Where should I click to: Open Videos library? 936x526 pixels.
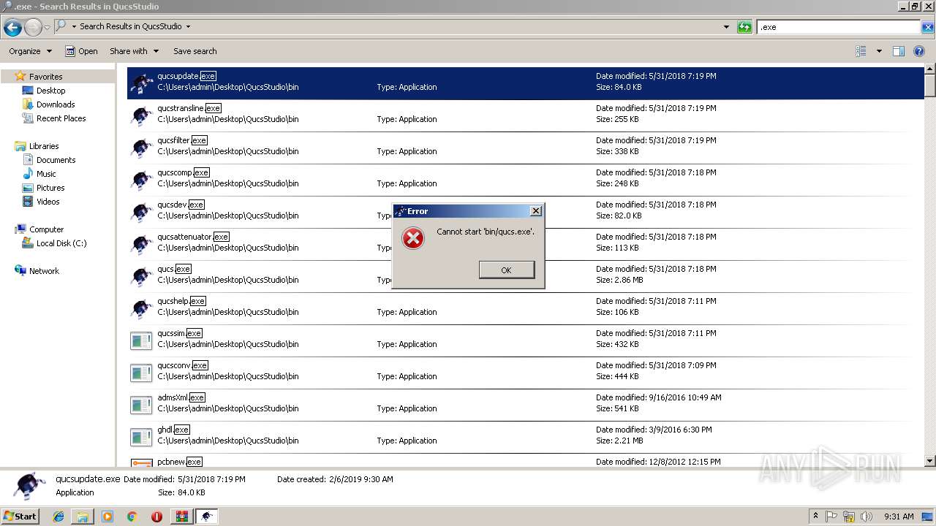48,202
